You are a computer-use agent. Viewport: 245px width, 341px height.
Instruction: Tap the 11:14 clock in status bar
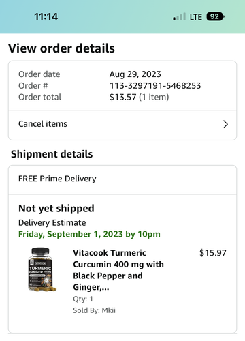tap(46, 17)
